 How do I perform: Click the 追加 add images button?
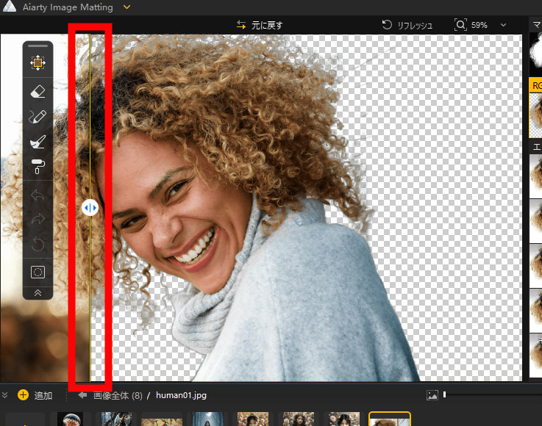click(35, 395)
